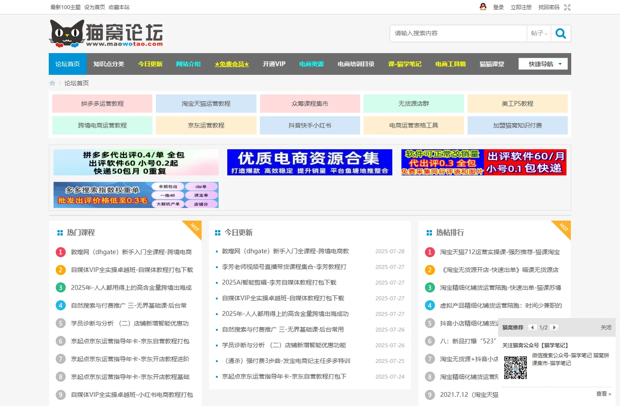Image resolution: width=620 pixels, height=406 pixels.
Task: Click the 论坛首页 breadcrumb link
Action: coord(77,83)
